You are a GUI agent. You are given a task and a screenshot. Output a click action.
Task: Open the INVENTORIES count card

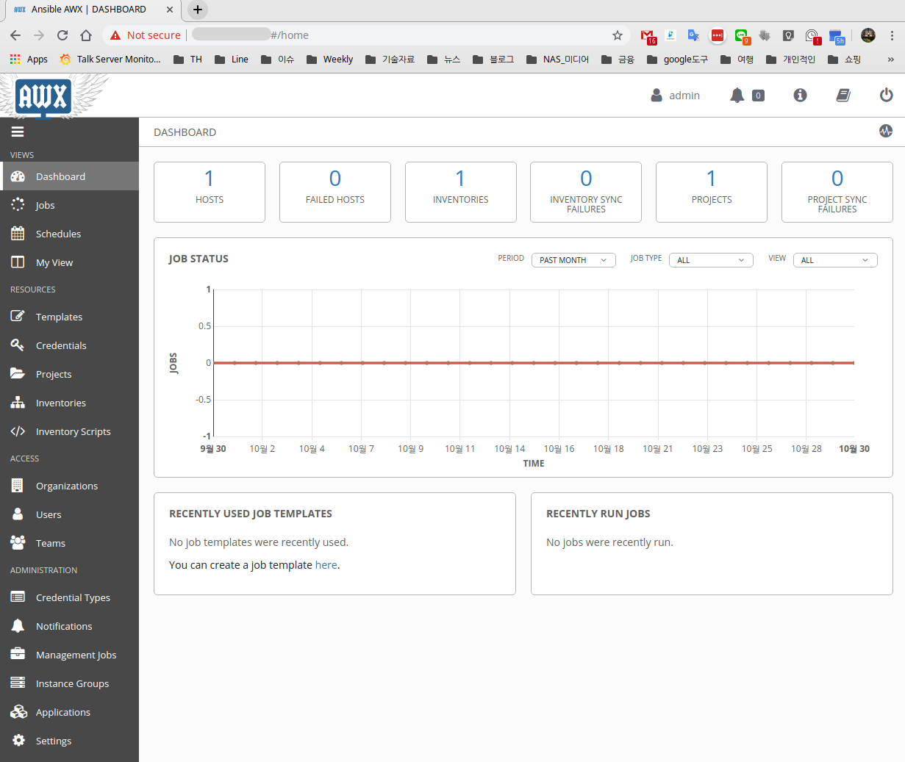click(461, 192)
